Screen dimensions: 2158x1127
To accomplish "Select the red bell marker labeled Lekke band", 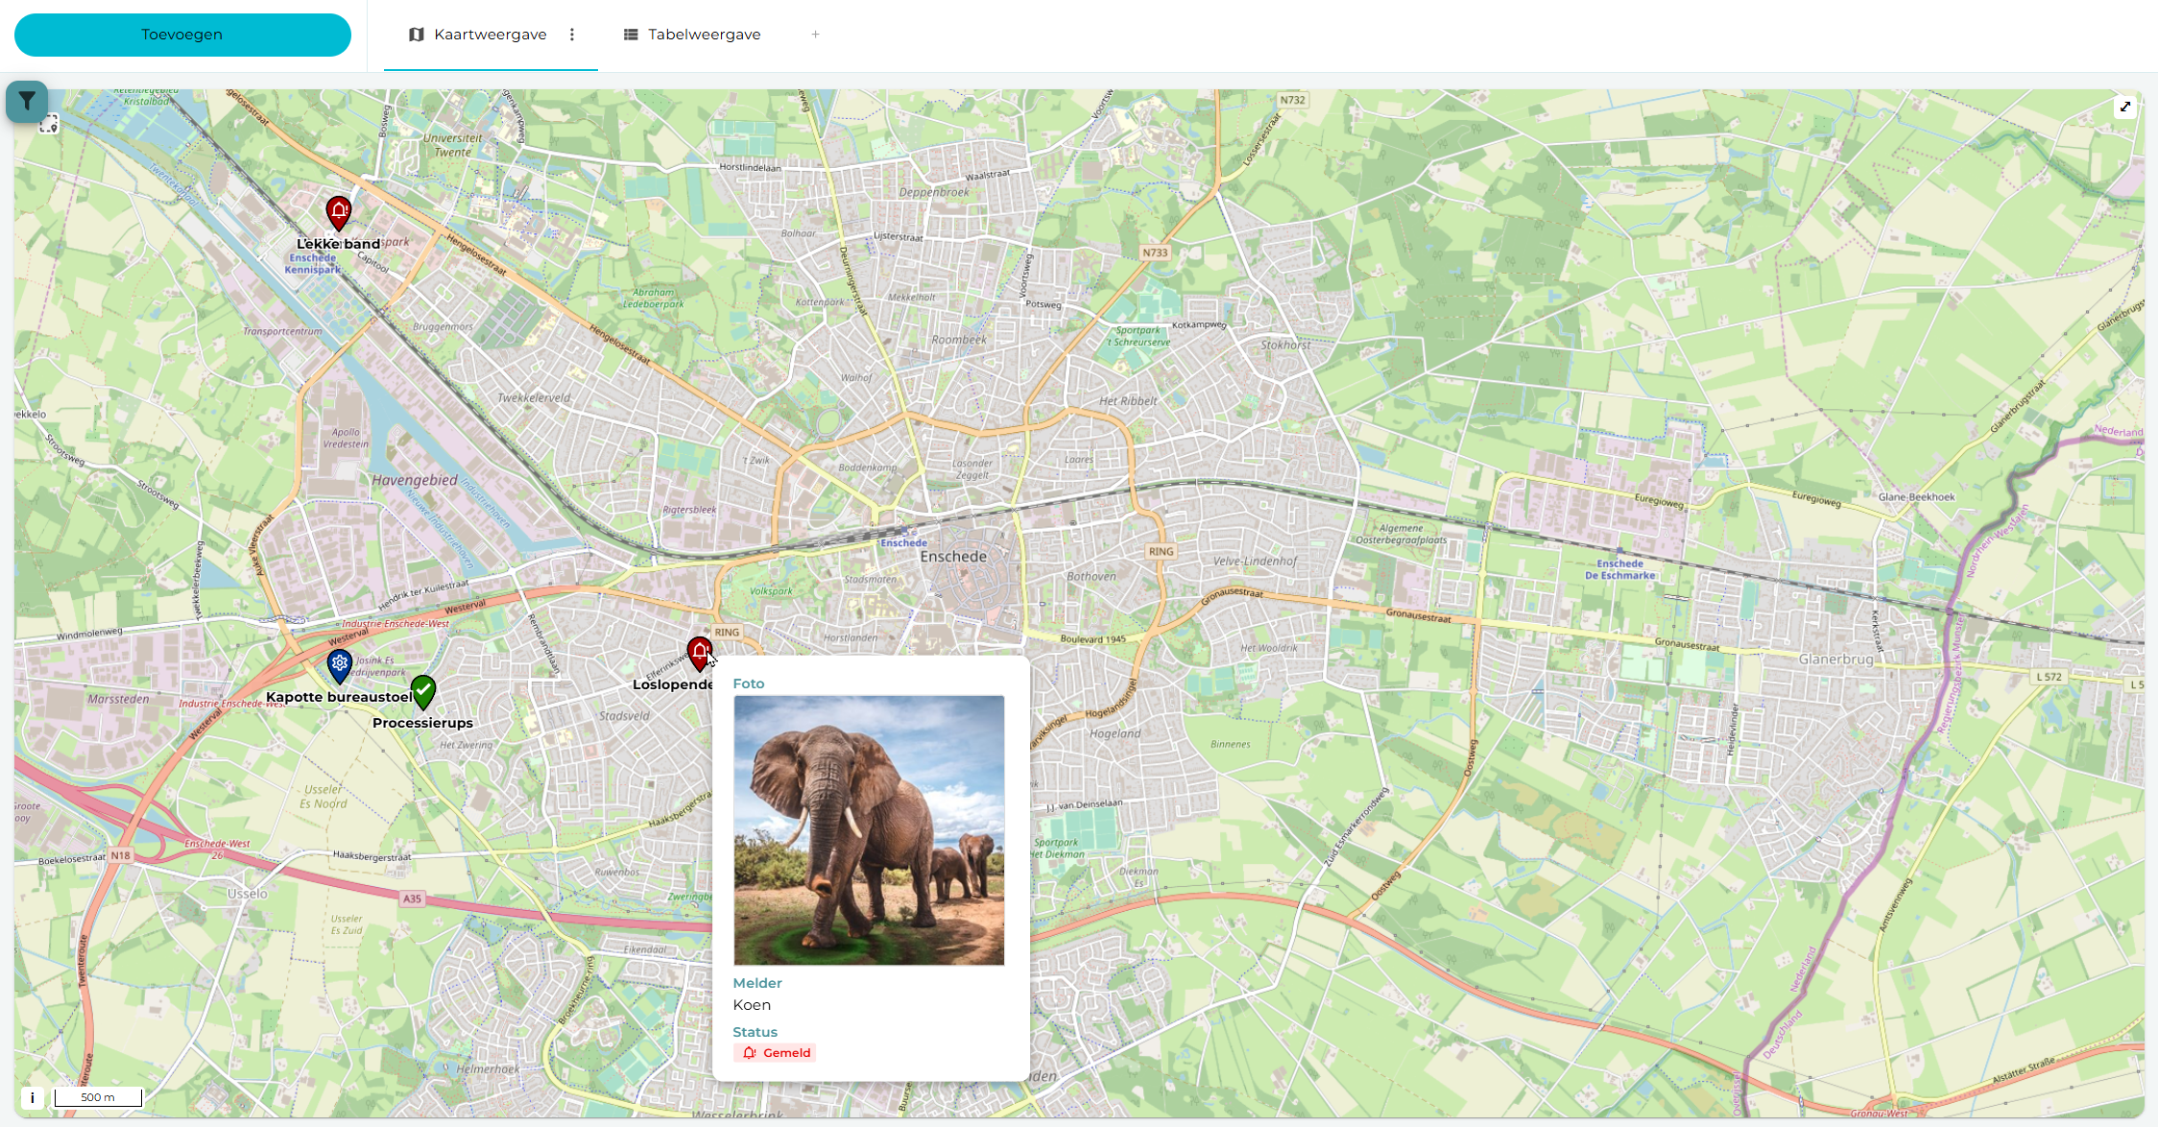I will [338, 212].
